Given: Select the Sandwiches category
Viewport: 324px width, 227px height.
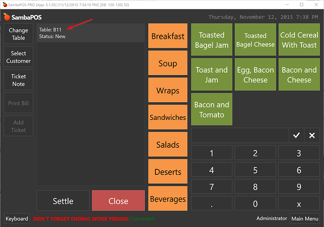Looking at the screenshot, I should [x=168, y=118].
